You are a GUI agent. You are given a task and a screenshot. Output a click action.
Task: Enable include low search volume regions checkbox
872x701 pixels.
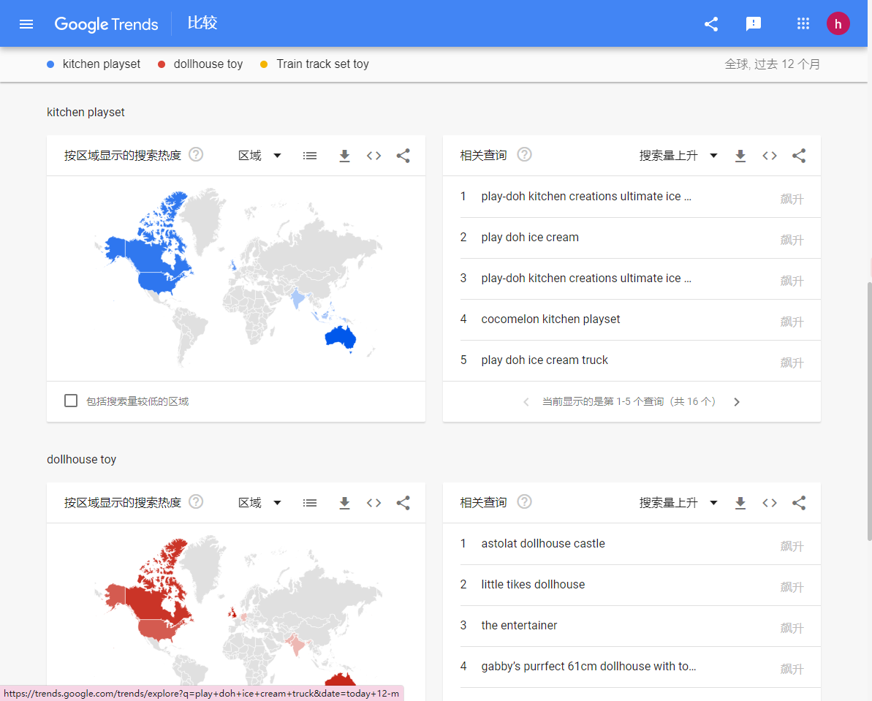[x=71, y=401]
